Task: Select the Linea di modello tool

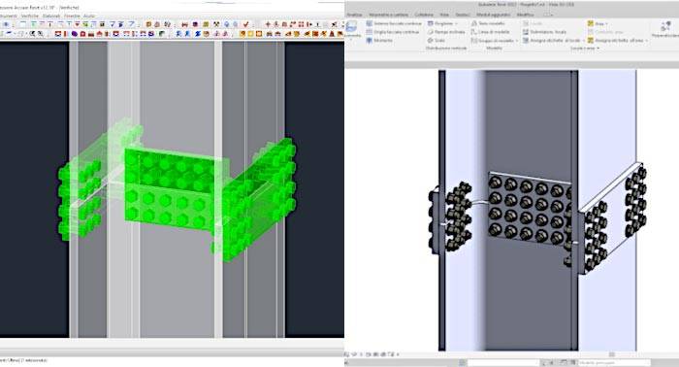Action: coord(490,32)
